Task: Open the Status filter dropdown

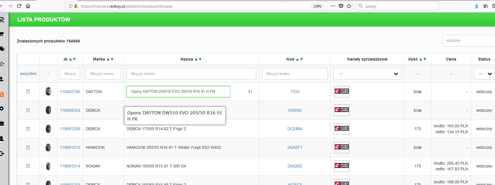Action: click(x=484, y=74)
